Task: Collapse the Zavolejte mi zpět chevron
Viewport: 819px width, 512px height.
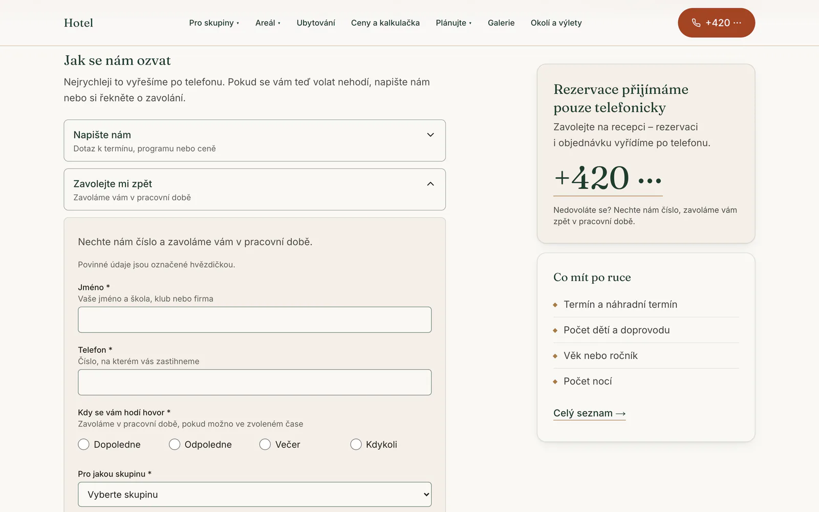Action: [430, 184]
